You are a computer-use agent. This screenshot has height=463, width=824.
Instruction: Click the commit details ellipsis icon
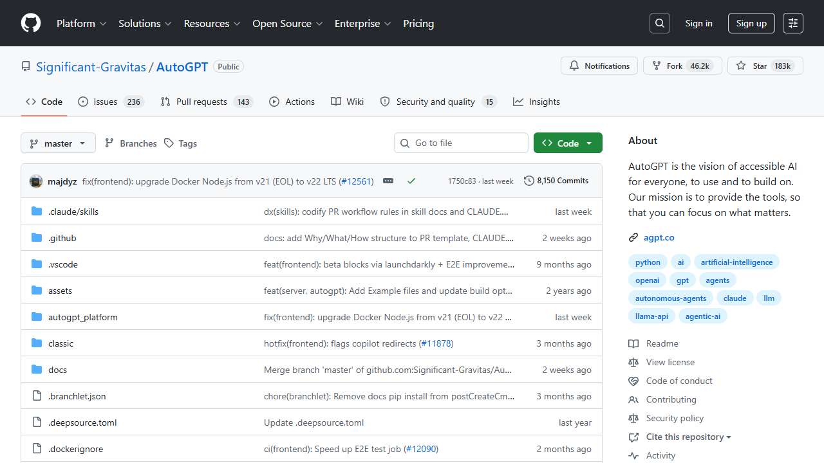tap(388, 181)
